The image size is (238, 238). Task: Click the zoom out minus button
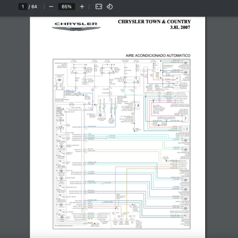tap(51, 7)
